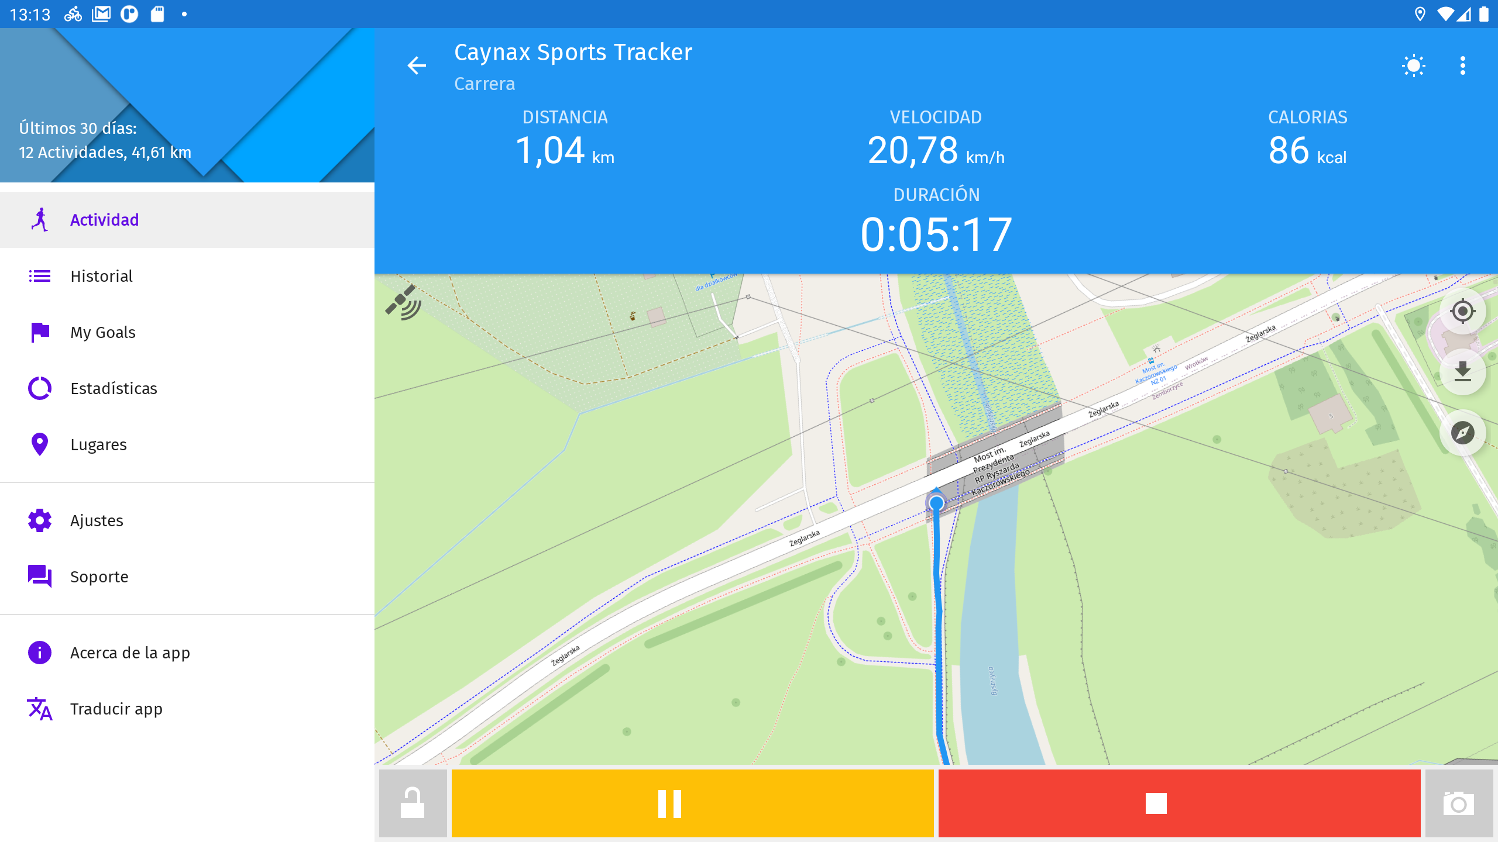Screen dimensions: 1498x842
Task: Select Actividad in the side menu
Action: [187, 220]
